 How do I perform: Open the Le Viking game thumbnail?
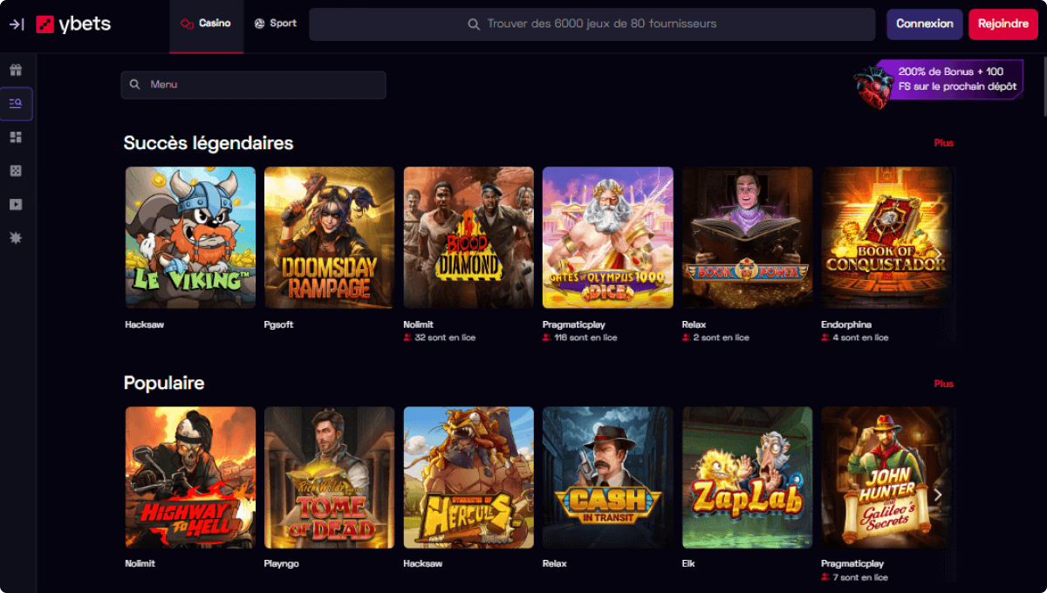189,236
